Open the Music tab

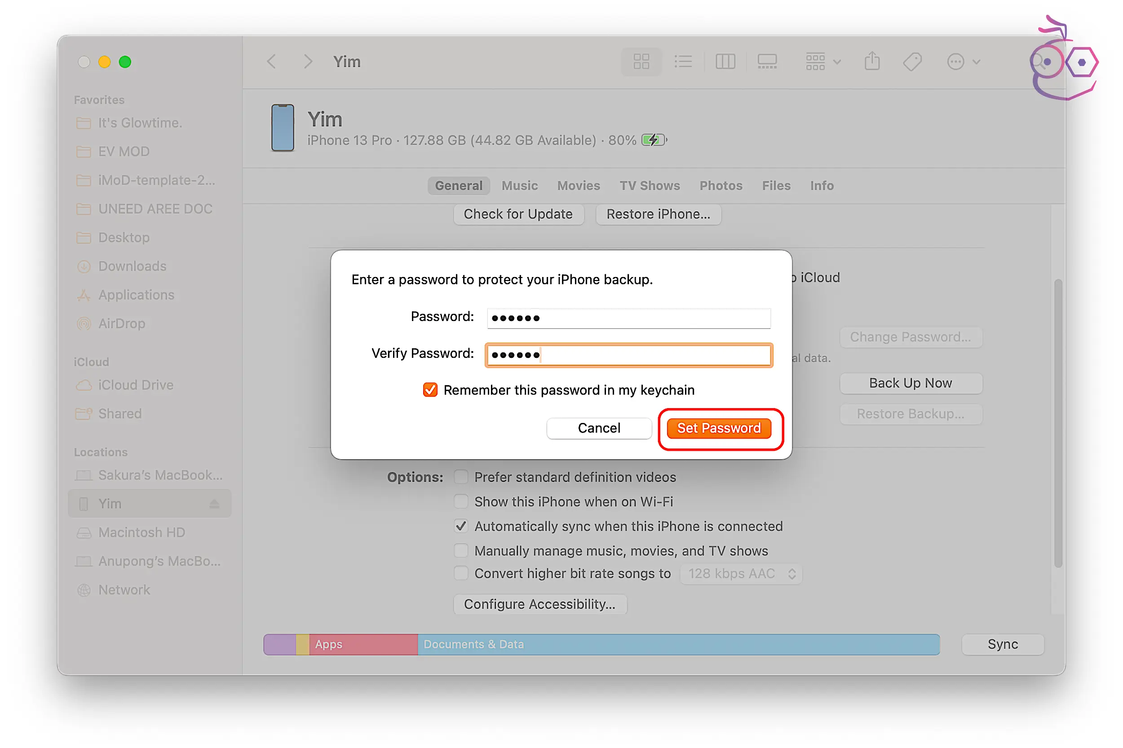(x=519, y=185)
